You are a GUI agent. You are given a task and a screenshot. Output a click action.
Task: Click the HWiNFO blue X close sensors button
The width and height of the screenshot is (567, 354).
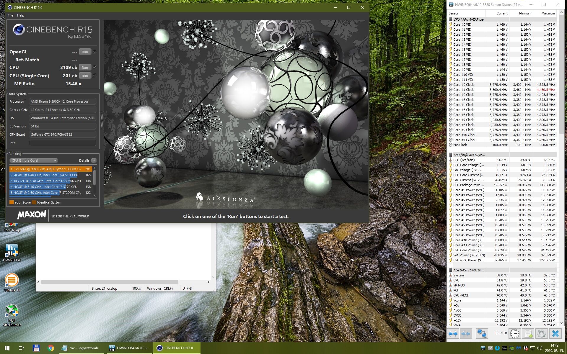[555, 334]
